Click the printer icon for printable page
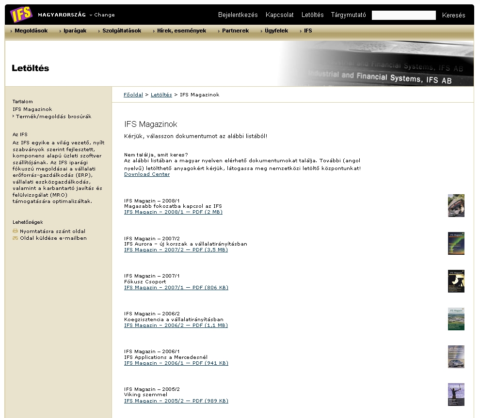 pos(16,231)
